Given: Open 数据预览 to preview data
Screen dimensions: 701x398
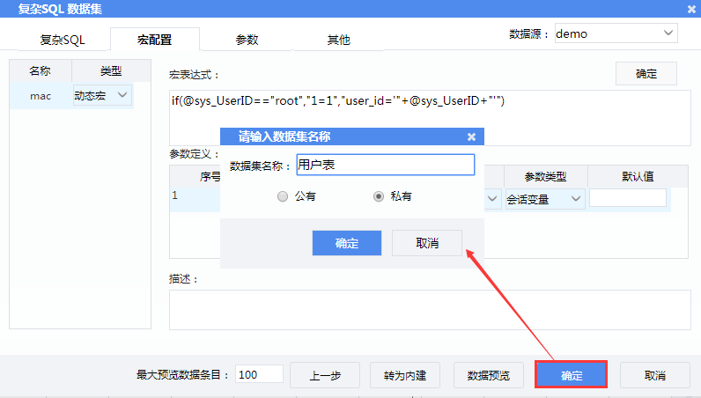Looking at the screenshot, I should pyautogui.click(x=488, y=375).
